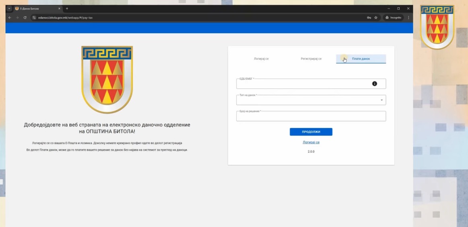
Task: Click the info icon in ЕДБ/ЕМБГ field
Action: (x=374, y=84)
